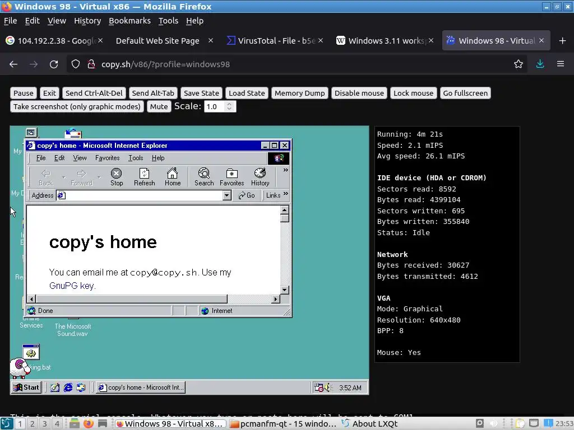
Task: Switch to the VirusTotal tab
Action: coord(275,40)
